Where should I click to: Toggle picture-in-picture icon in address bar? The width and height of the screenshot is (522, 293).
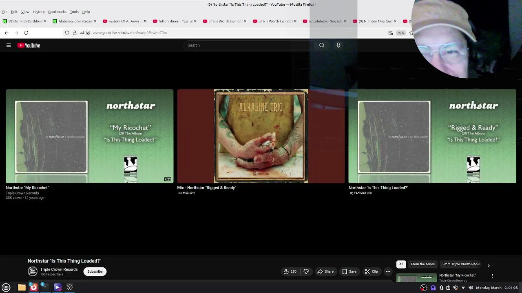coord(391,33)
